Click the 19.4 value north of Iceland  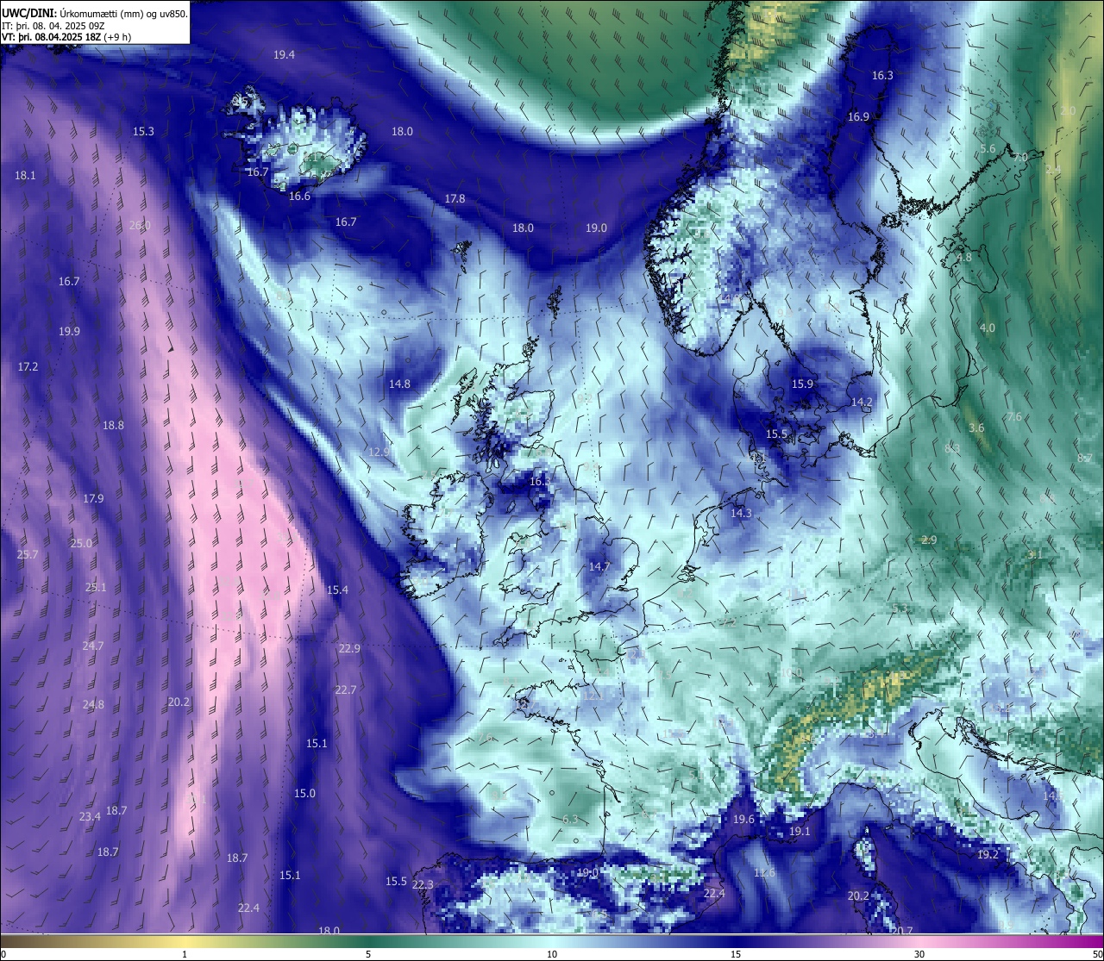(x=284, y=54)
